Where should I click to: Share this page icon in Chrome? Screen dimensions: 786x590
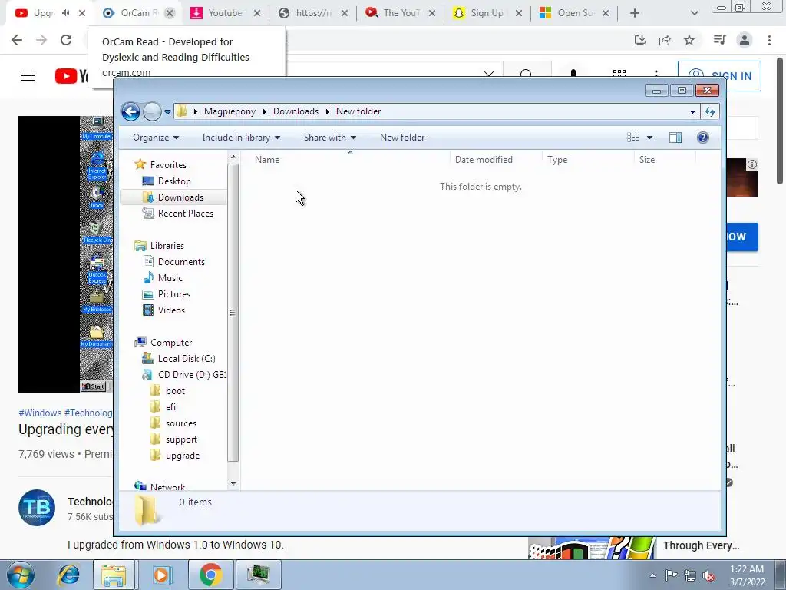click(665, 40)
